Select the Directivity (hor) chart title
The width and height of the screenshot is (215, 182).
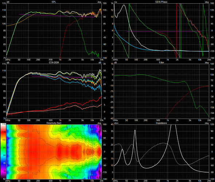(x=54, y=123)
